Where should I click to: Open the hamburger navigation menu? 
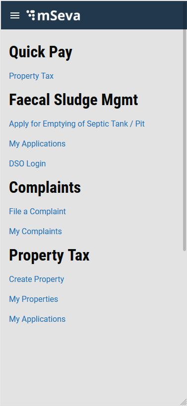pos(15,16)
